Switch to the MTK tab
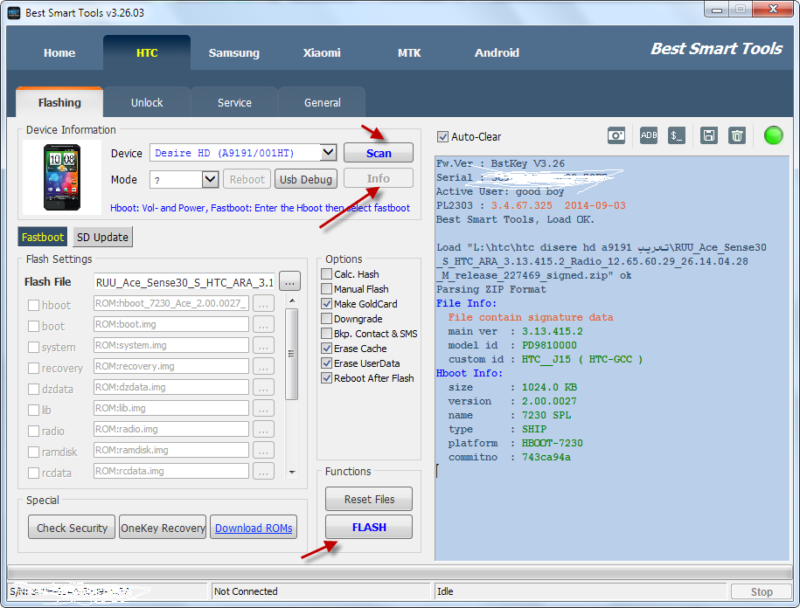Image resolution: width=800 pixels, height=608 pixels. click(409, 52)
